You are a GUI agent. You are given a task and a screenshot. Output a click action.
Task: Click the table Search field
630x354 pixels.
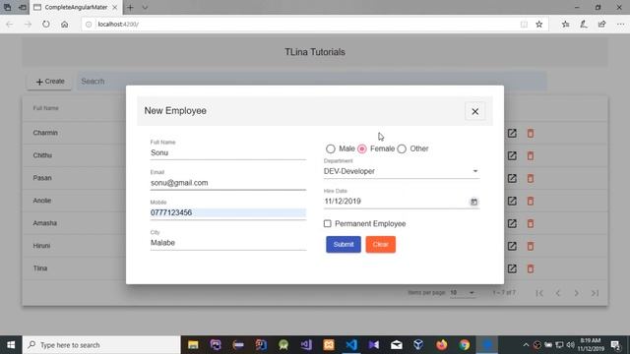[312, 82]
